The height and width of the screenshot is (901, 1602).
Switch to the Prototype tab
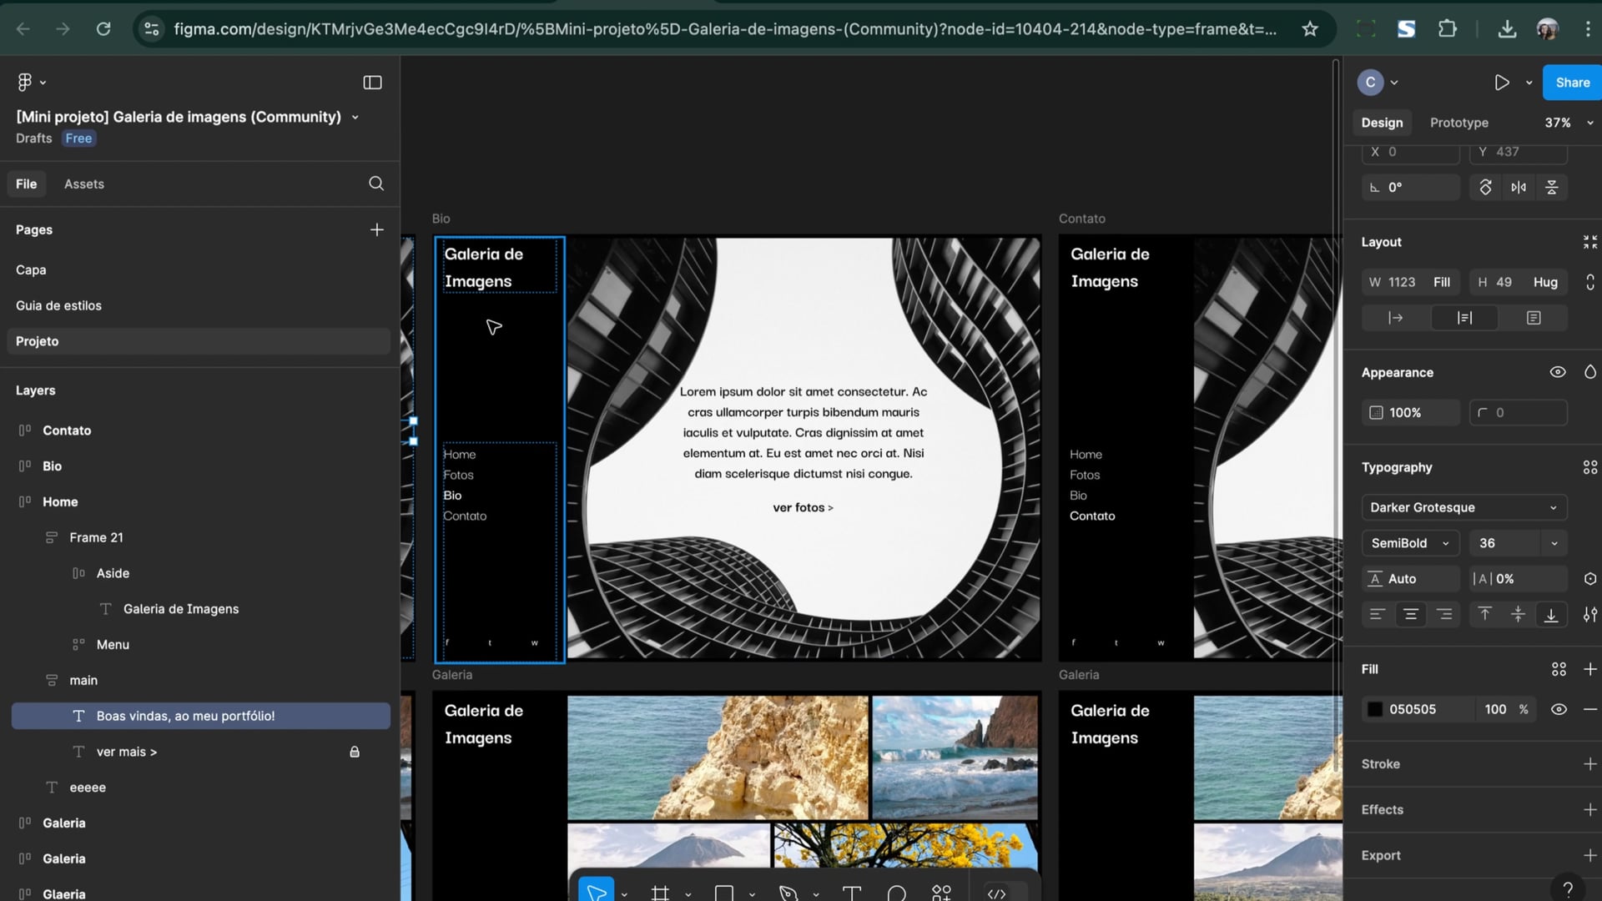click(1458, 123)
